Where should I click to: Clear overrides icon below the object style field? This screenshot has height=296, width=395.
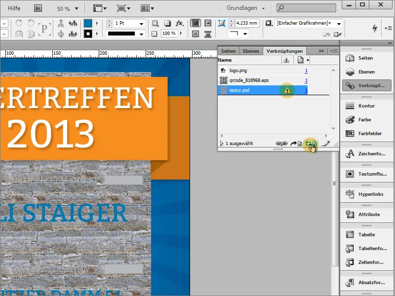tap(338, 34)
